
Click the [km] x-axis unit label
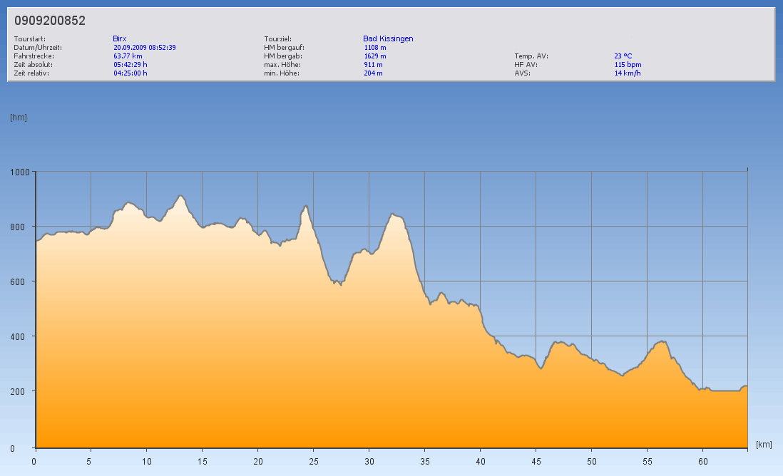click(x=764, y=444)
